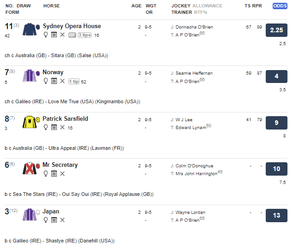
Task: Click Sydney Opera House navy jockey silks
Action: (31, 29)
